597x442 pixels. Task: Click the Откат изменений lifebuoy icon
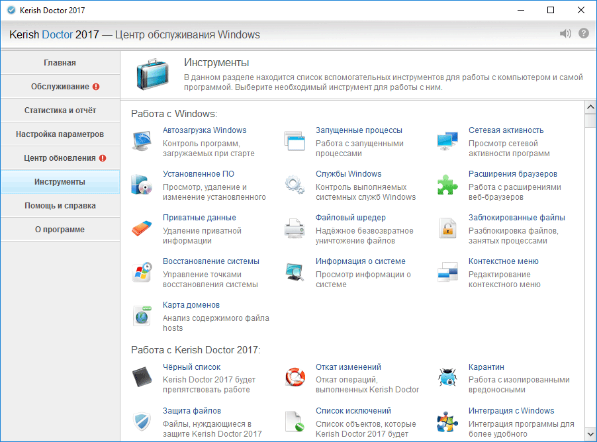pyautogui.click(x=295, y=378)
